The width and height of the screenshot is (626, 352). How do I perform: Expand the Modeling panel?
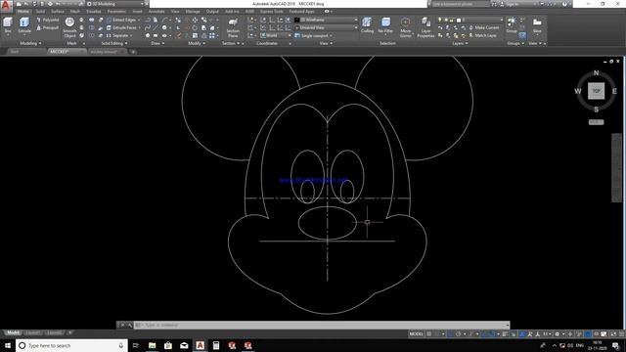30,43
